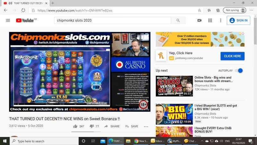The width and height of the screenshot is (257, 145).
Task: Open more actions ellipsis under video
Action: (146, 126)
